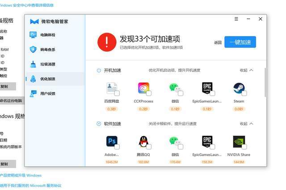
Task: Click the 关闭卡顿软件 description text
Action: coord(172,124)
